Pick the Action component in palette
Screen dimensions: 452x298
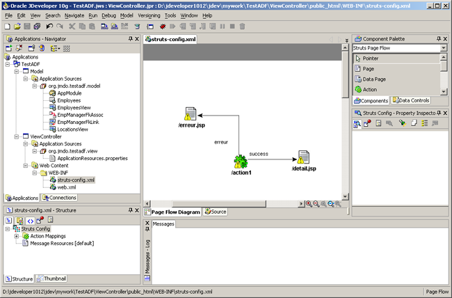pyautogui.click(x=370, y=90)
